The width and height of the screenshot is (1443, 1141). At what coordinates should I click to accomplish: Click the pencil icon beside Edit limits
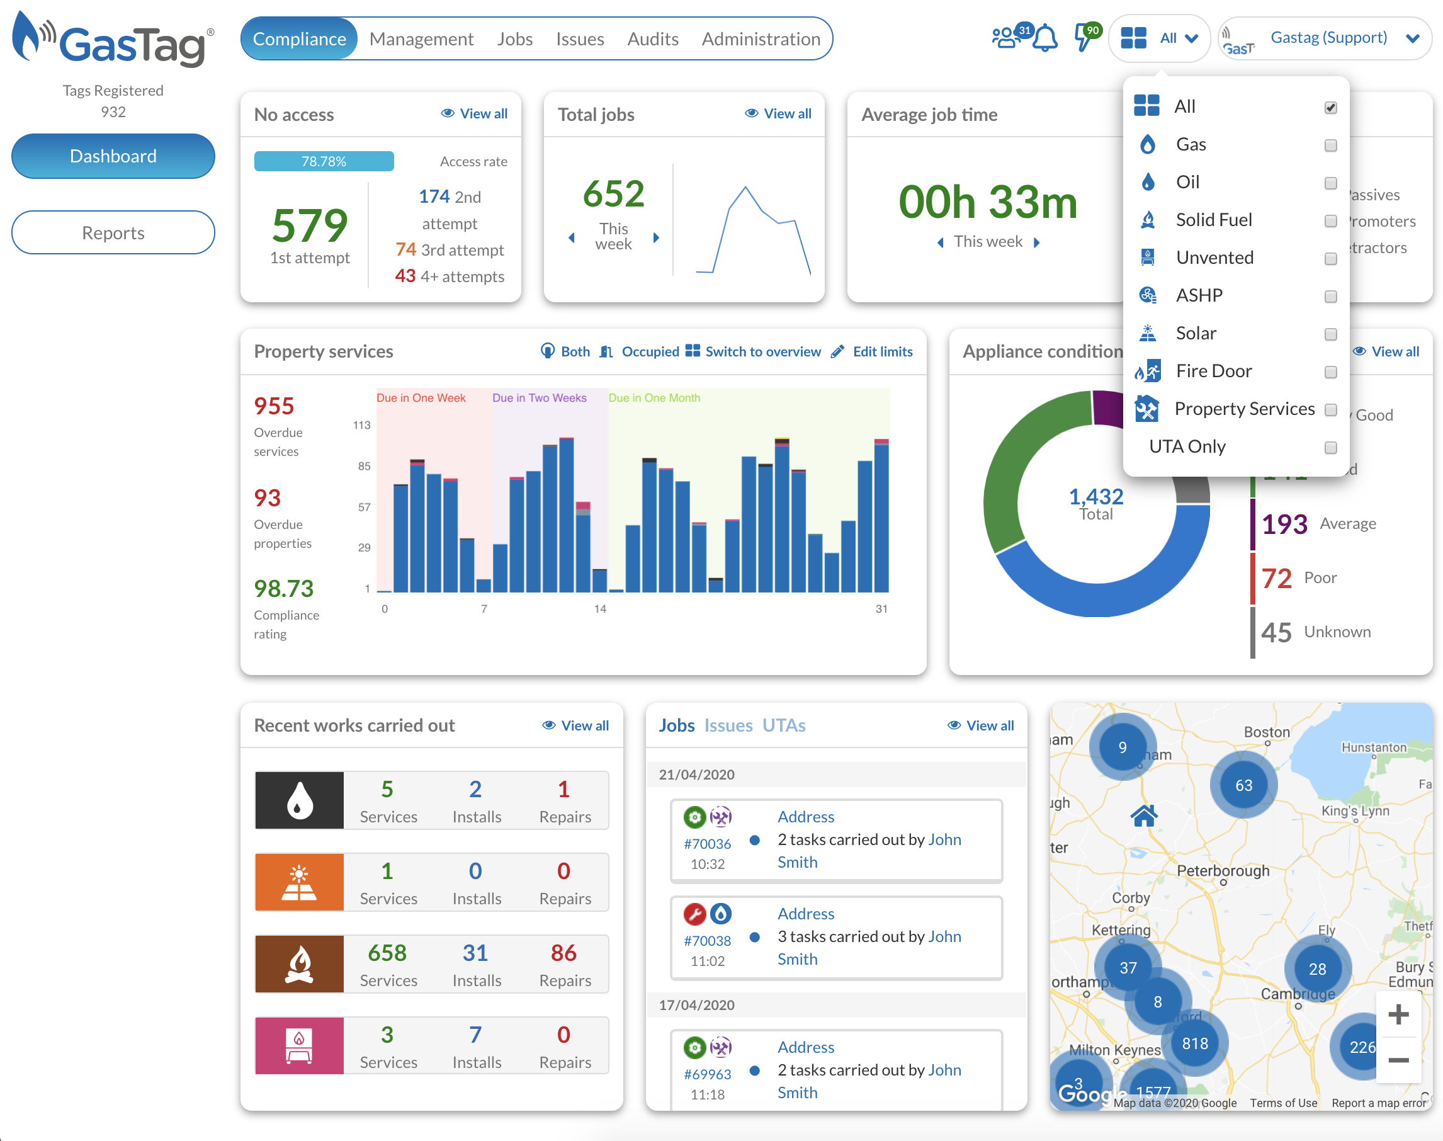pos(837,351)
